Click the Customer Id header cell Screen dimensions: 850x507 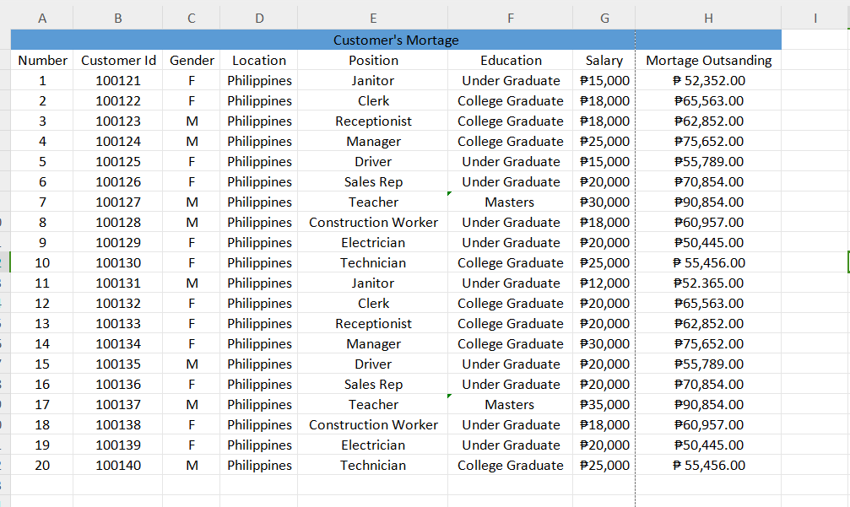[x=118, y=60]
